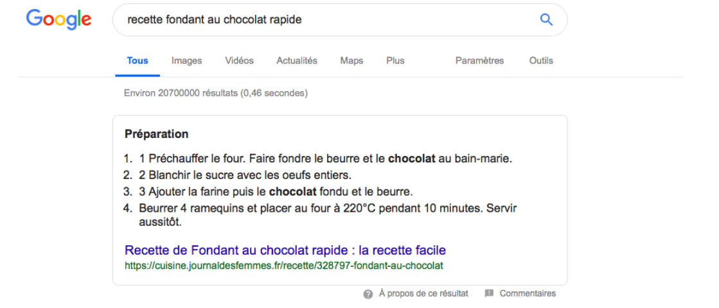
Task: Show the Outils search tools
Action: [x=541, y=61]
